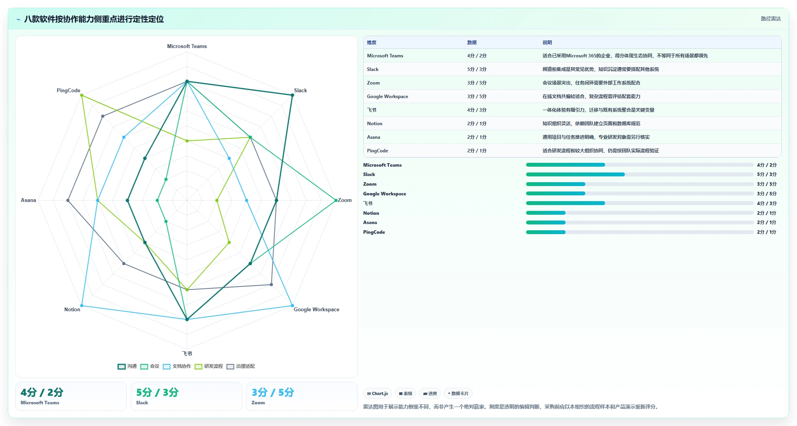Click the 飞书 progress bar

(640, 203)
